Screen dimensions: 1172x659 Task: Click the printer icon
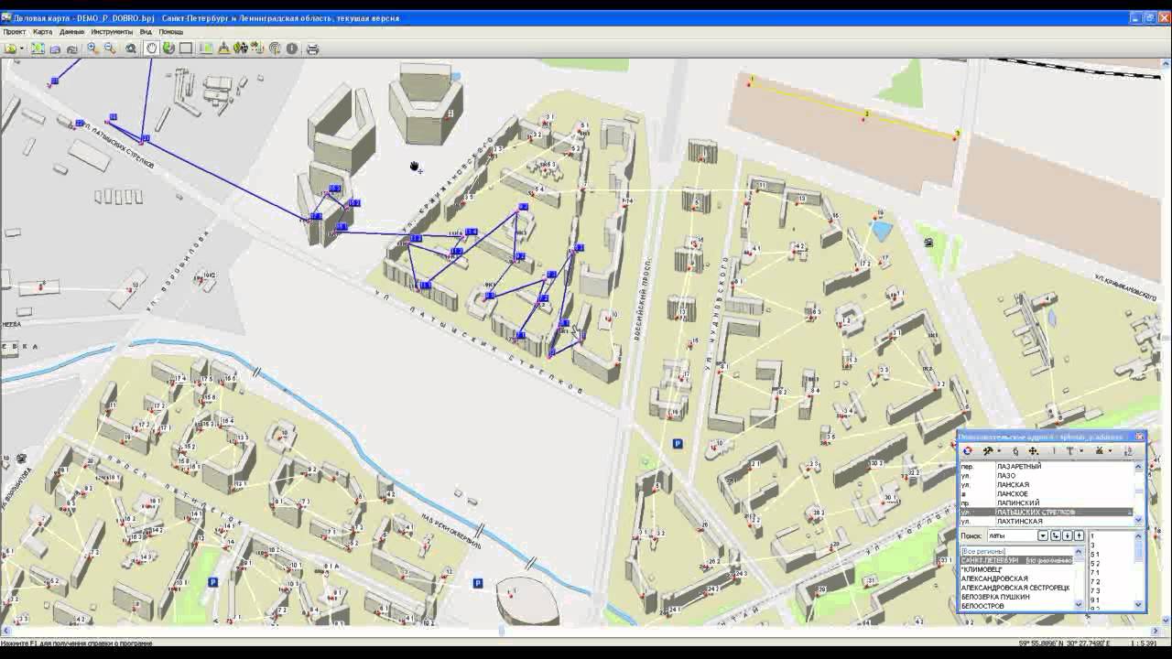313,49
